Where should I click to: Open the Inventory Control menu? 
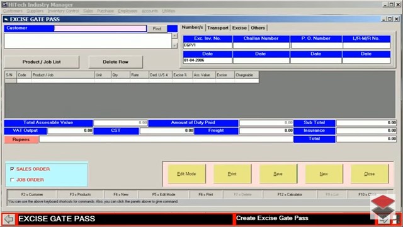coord(64,11)
